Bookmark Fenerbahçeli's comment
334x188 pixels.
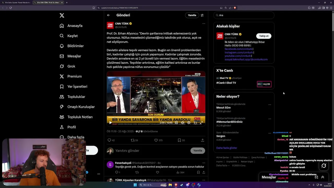198,172
